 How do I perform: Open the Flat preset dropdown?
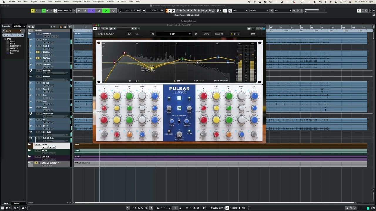pyautogui.click(x=174, y=34)
